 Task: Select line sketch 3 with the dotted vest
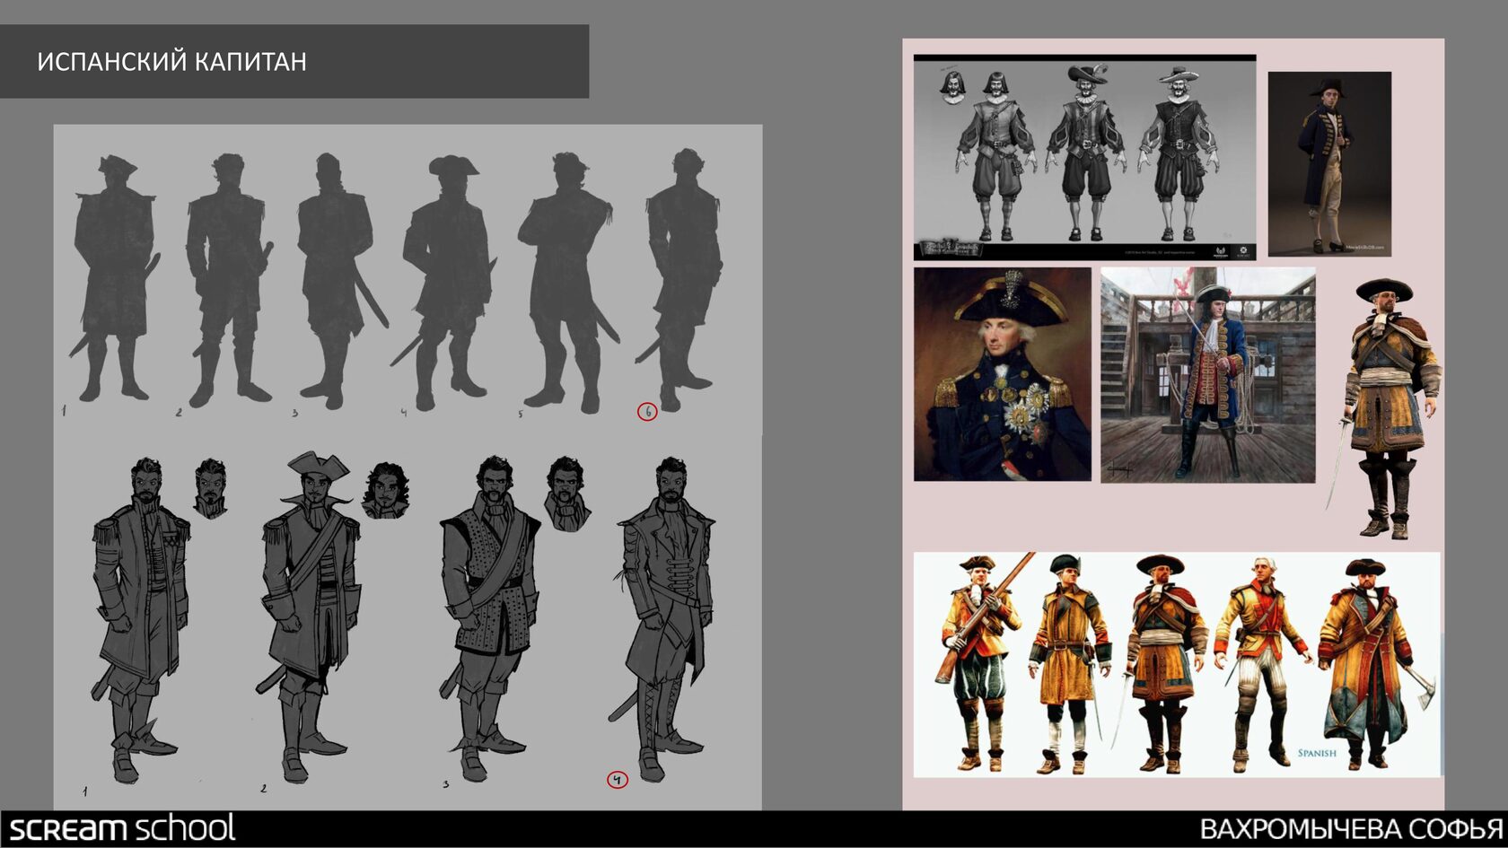489,617
